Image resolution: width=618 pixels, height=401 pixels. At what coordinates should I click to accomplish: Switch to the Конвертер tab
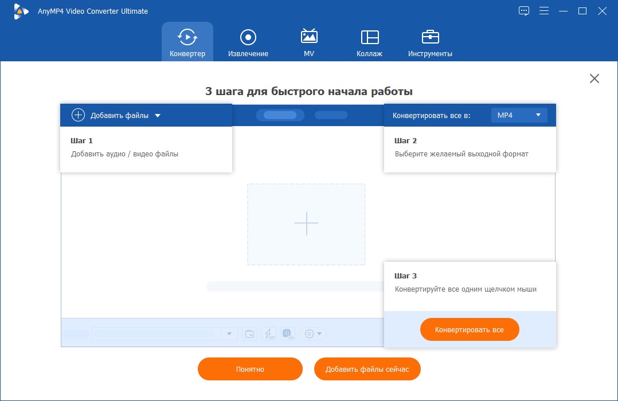tap(187, 41)
